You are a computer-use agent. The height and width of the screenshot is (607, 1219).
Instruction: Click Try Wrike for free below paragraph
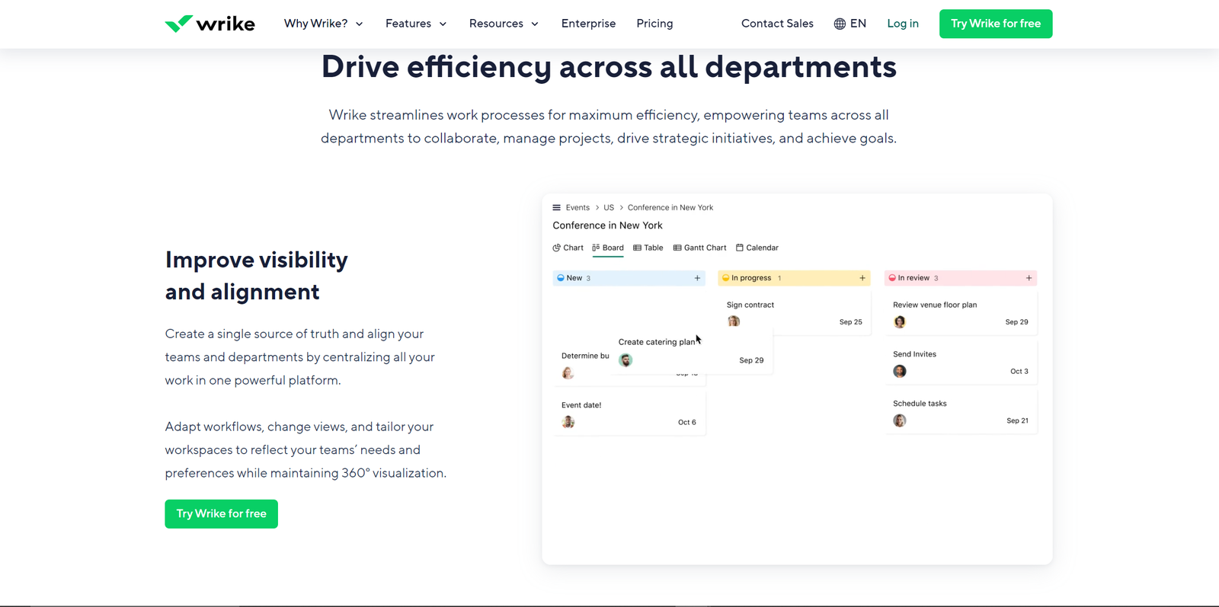221,513
